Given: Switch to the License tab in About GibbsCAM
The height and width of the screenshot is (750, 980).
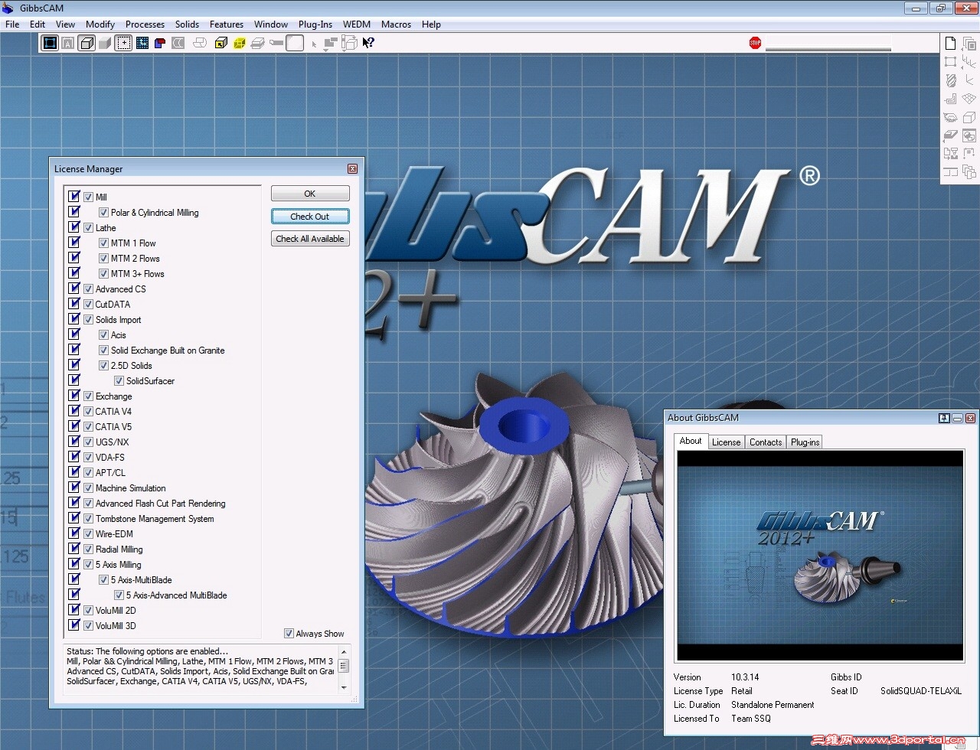Looking at the screenshot, I should pyautogui.click(x=726, y=442).
